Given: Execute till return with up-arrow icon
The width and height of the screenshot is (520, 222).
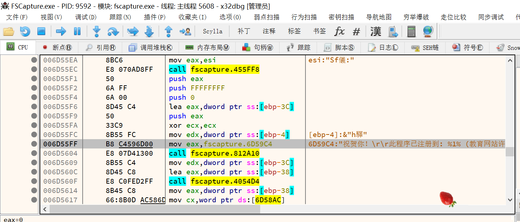Looking at the screenshot, I should click(168, 32).
